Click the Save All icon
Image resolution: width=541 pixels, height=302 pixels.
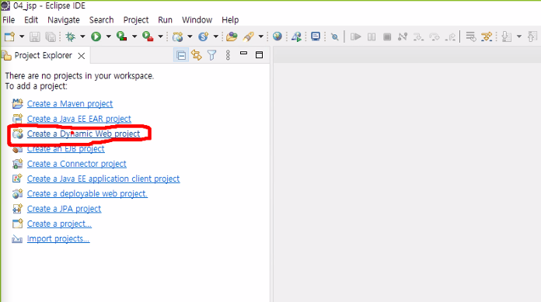[x=51, y=36]
